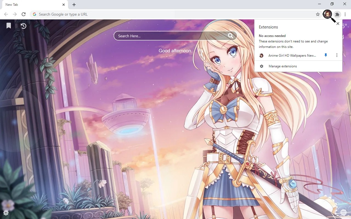Unpin Anime Girl HD Wallpapers extension
351x219 pixels.
(326, 55)
